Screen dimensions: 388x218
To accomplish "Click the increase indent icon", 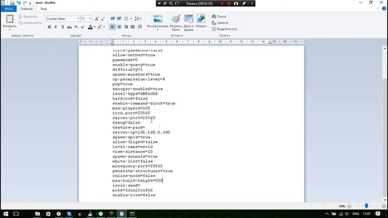I will click(x=119, y=19).
